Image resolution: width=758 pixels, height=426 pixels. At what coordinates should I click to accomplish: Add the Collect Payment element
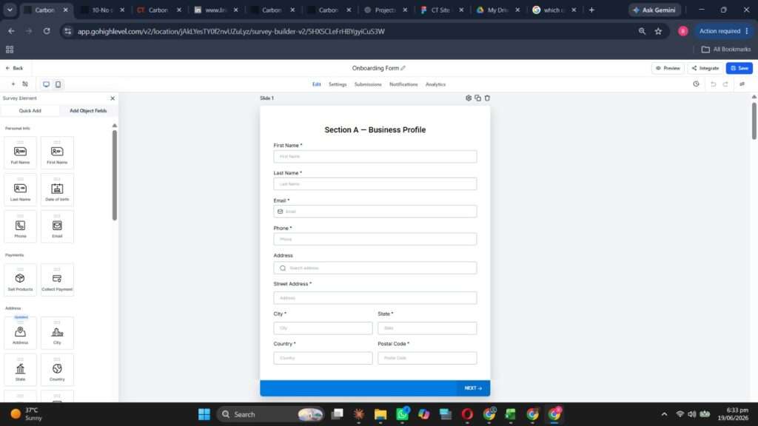[x=57, y=280]
